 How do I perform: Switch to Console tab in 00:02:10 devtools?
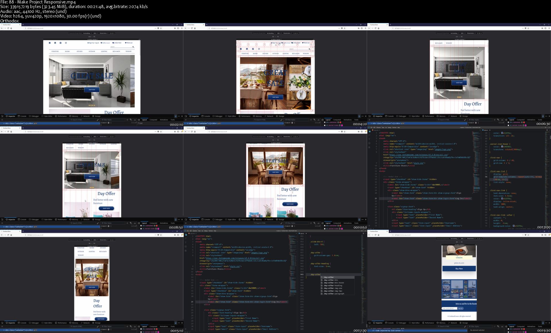pos(22,116)
